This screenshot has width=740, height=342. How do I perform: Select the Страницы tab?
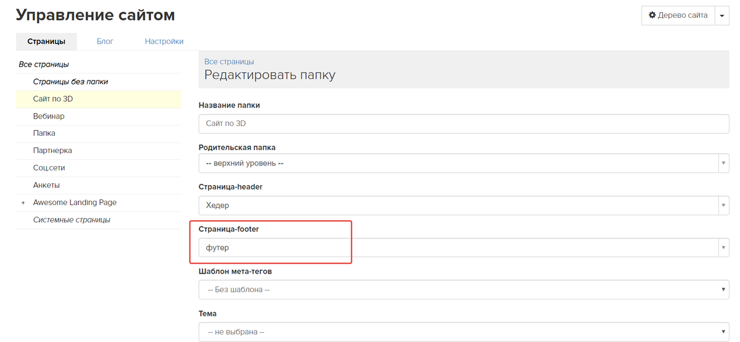coord(46,41)
